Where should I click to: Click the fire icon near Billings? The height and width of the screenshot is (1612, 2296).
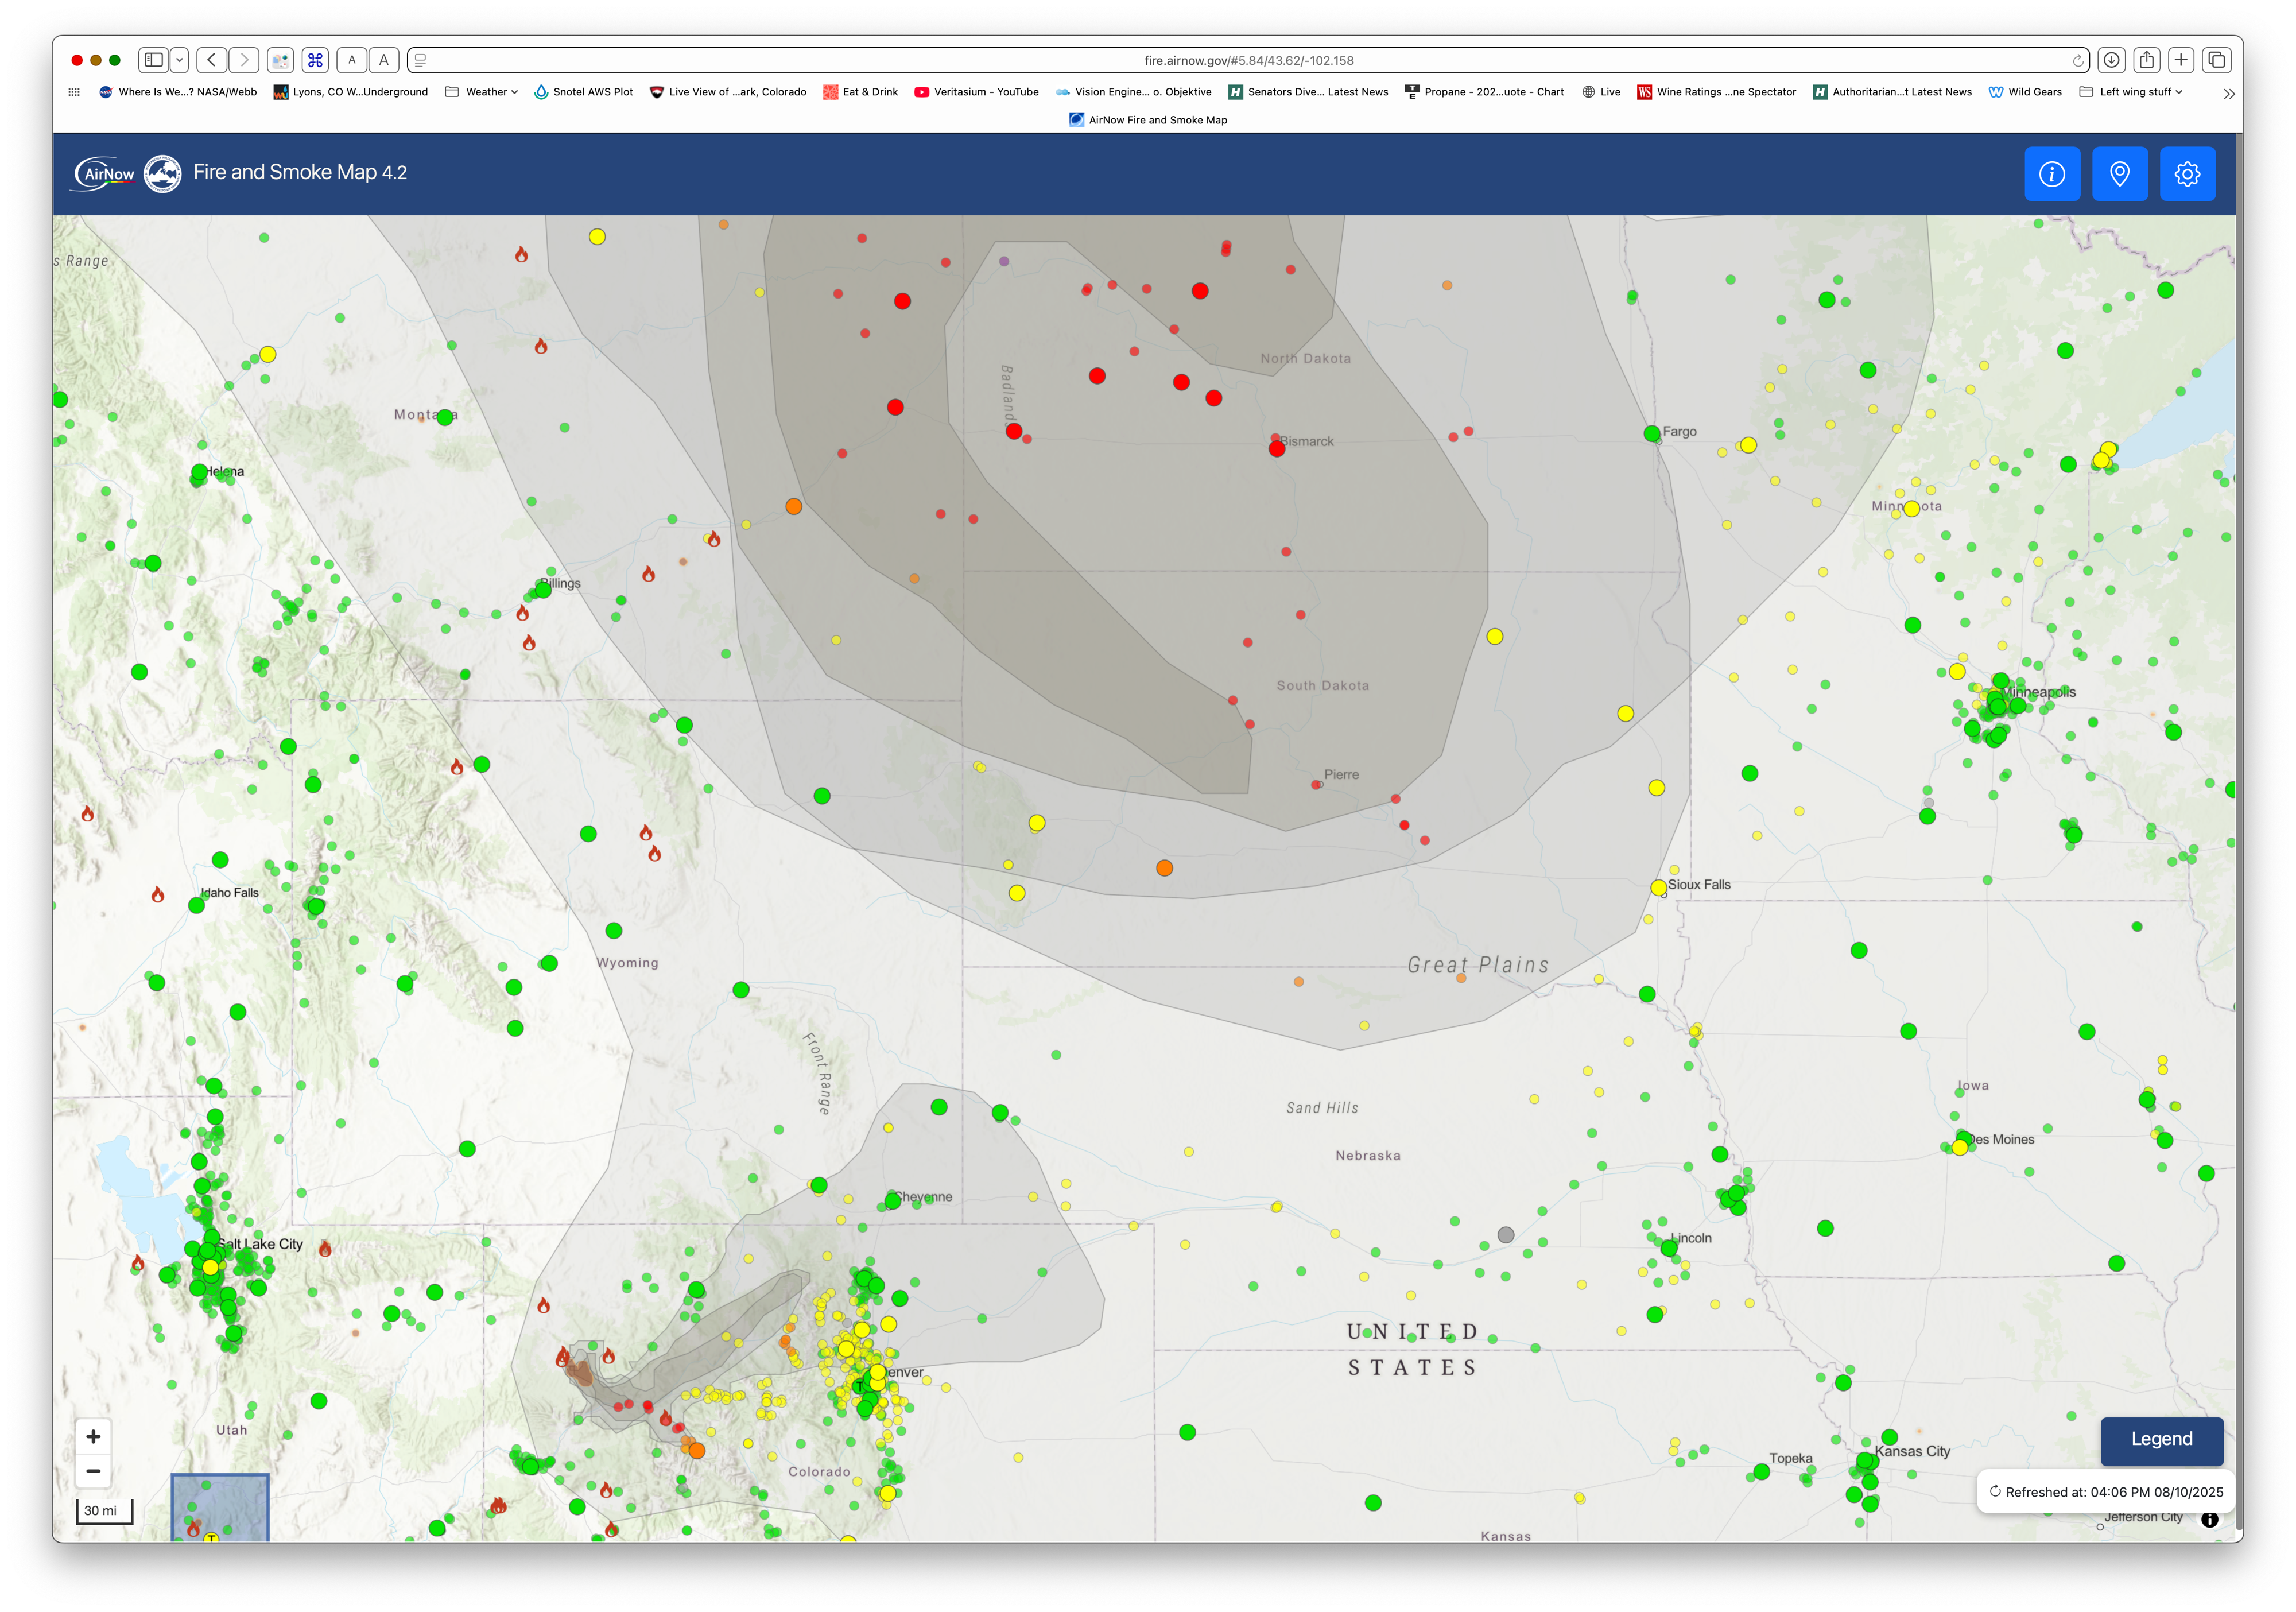pos(522,613)
